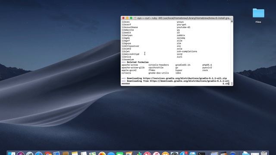Image resolution: width=276 pixels, height=155 pixels.
Task: Click the 'libedit' entry
Action: pos(126,33)
